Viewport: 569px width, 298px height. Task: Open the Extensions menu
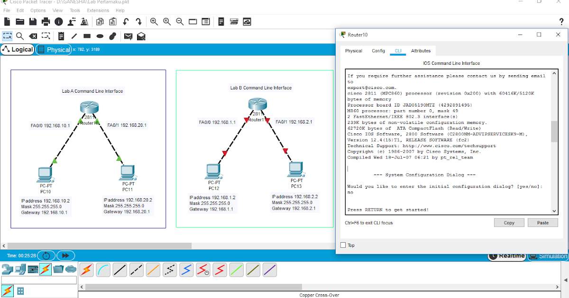click(98, 10)
